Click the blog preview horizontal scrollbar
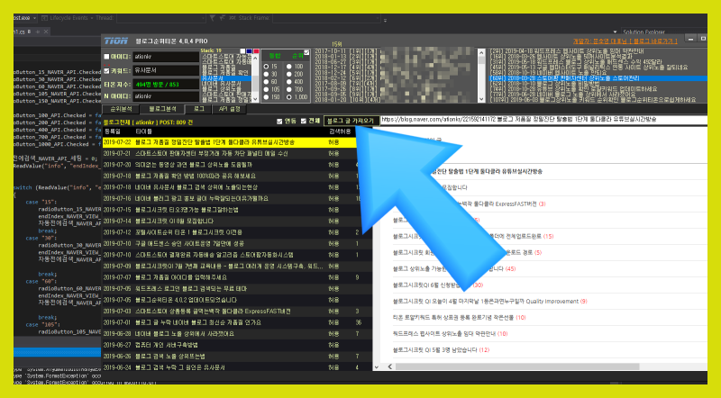Image resolution: width=721 pixels, height=398 pixels. [x=517, y=366]
